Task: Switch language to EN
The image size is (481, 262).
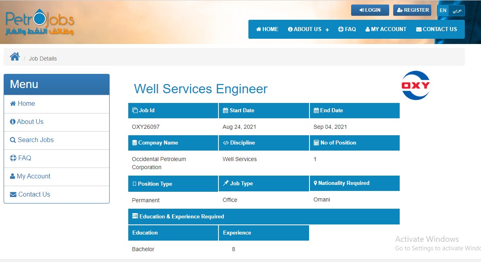Action: (443, 10)
